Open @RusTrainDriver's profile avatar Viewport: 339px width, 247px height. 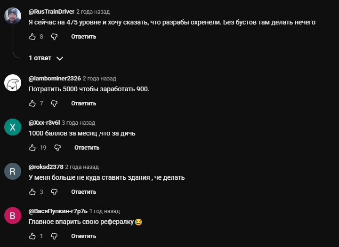click(x=13, y=16)
